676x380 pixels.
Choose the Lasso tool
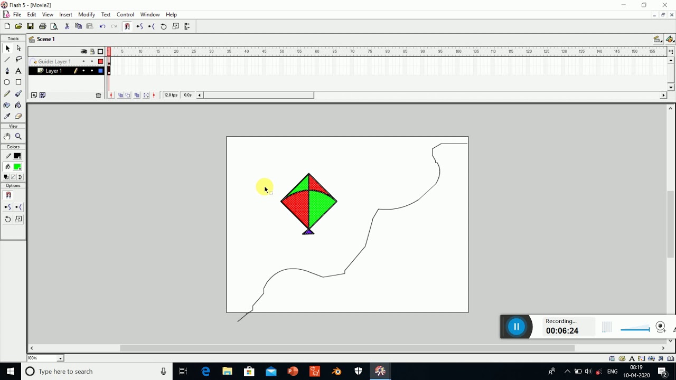click(x=18, y=60)
